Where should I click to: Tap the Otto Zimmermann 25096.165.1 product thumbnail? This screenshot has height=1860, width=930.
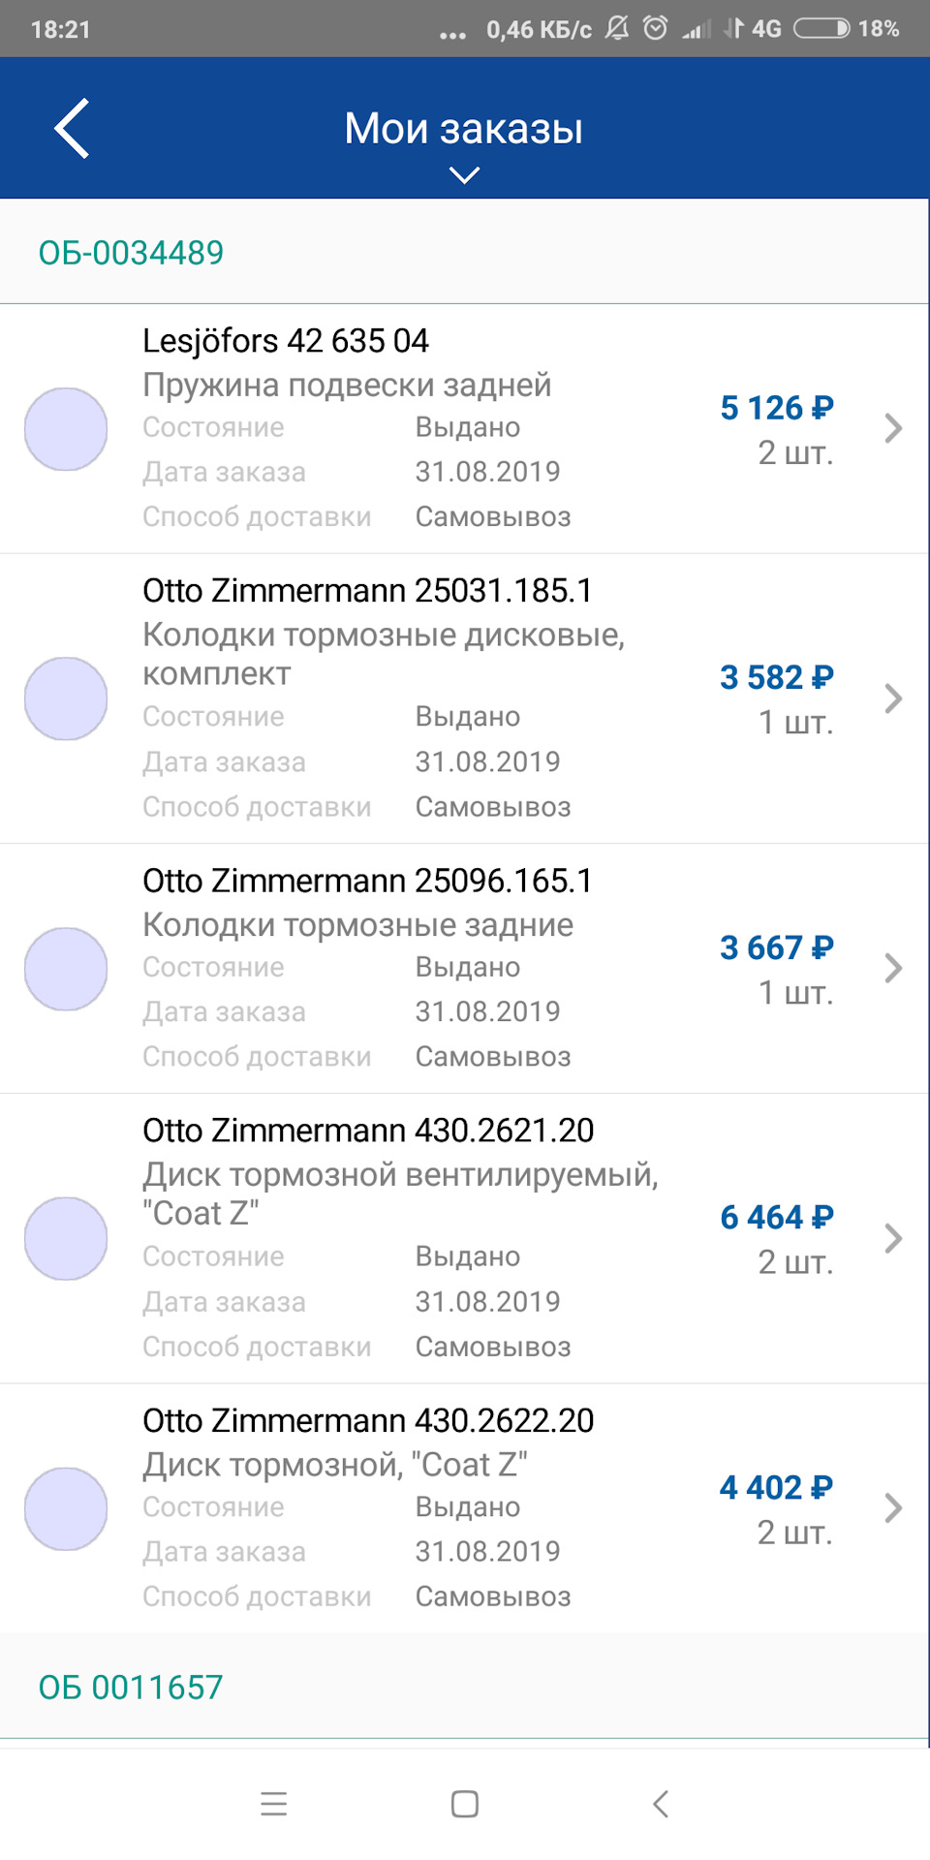click(66, 969)
